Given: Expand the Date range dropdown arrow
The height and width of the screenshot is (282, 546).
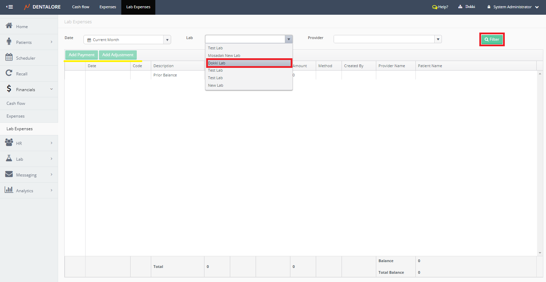Looking at the screenshot, I should [167, 40].
